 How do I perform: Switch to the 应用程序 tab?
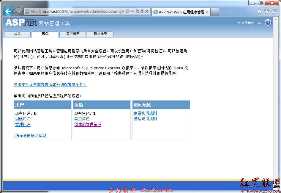coord(72,34)
